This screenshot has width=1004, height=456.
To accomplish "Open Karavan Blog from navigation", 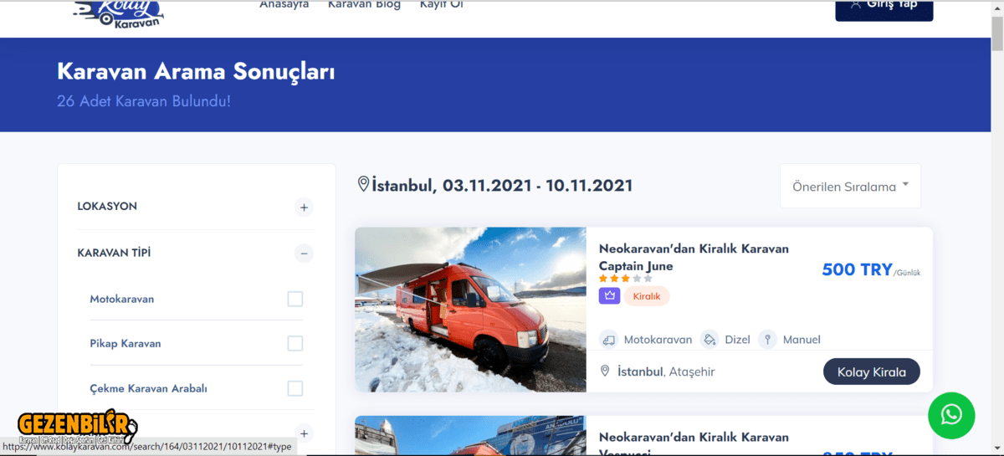I will 364,5.
